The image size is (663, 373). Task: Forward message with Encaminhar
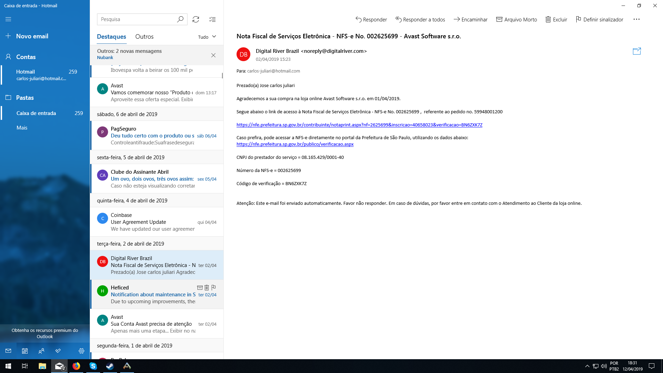pyautogui.click(x=471, y=20)
